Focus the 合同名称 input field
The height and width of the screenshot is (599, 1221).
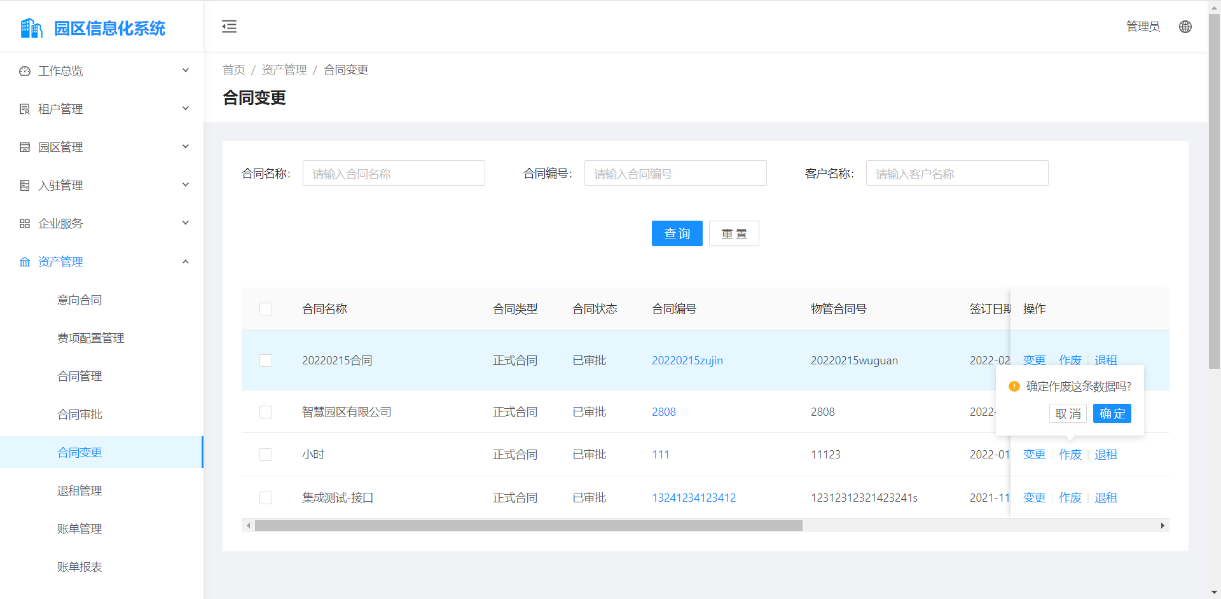point(394,173)
